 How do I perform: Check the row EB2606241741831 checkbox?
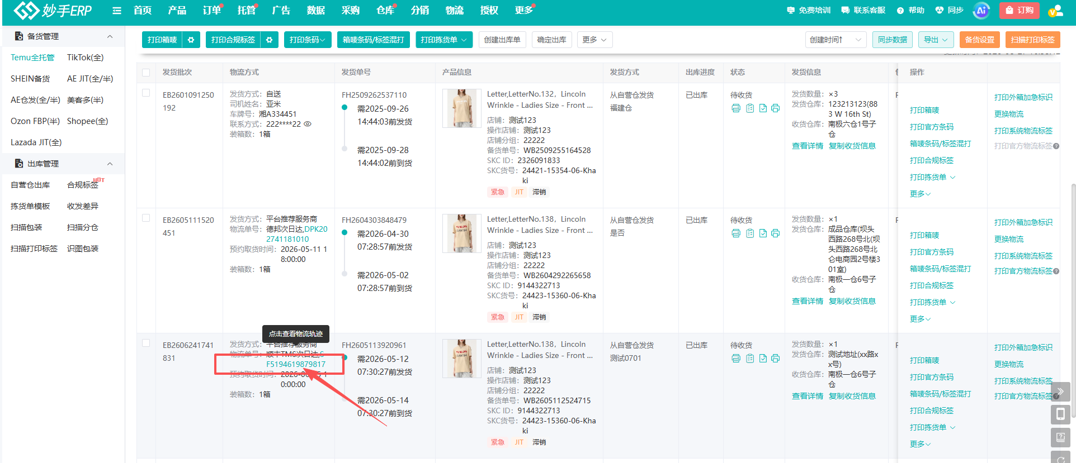tap(146, 343)
